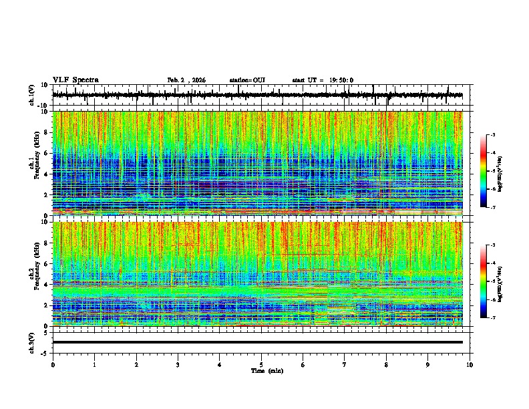Click the time-axis tick label '10'
The height and width of the screenshot is (409, 529).
[x=470, y=365]
